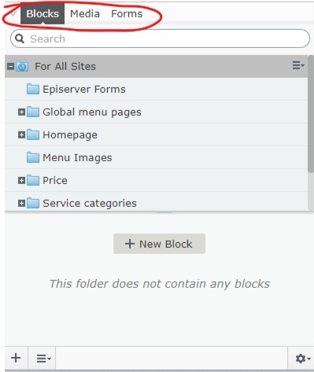
Task: Switch to the Media tab
Action: click(85, 14)
